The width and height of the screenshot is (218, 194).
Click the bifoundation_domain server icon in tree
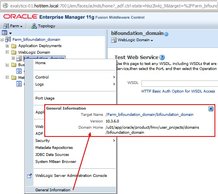19,58
